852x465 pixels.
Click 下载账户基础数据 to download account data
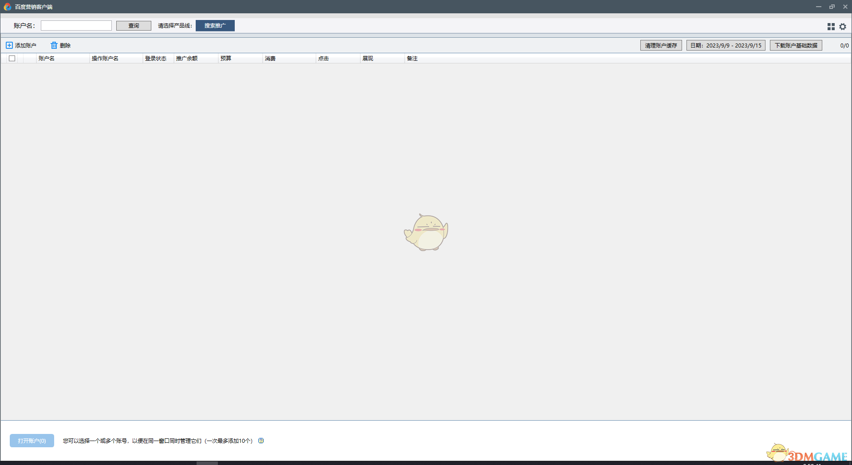[796, 45]
